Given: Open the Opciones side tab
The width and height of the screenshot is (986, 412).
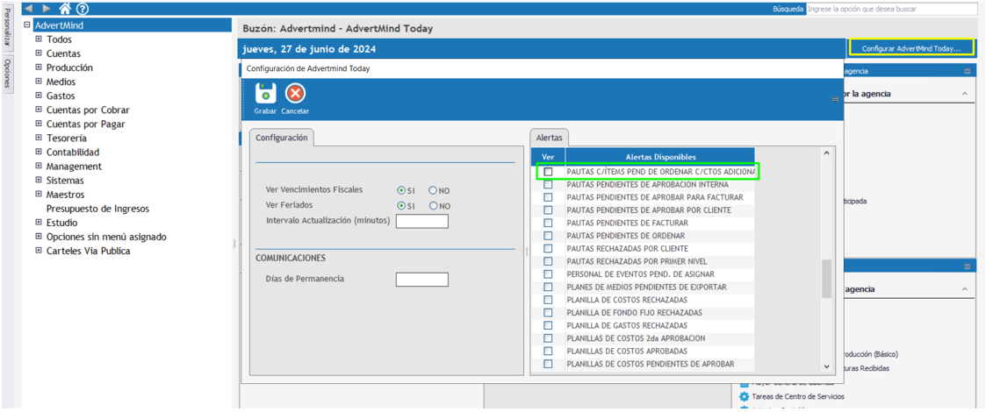Looking at the screenshot, I should point(8,74).
